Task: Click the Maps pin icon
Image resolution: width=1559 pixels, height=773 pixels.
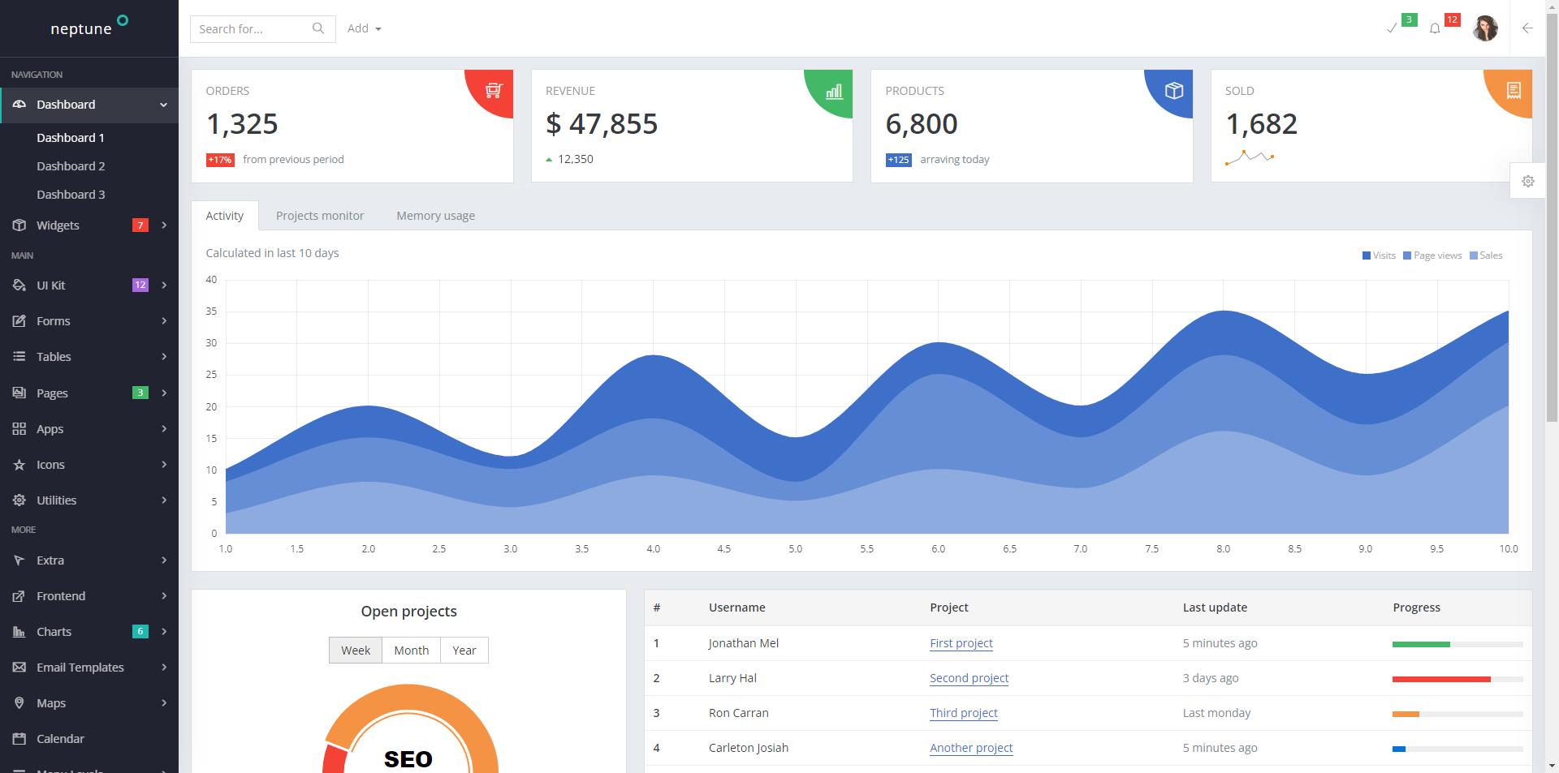Action: 19,702
